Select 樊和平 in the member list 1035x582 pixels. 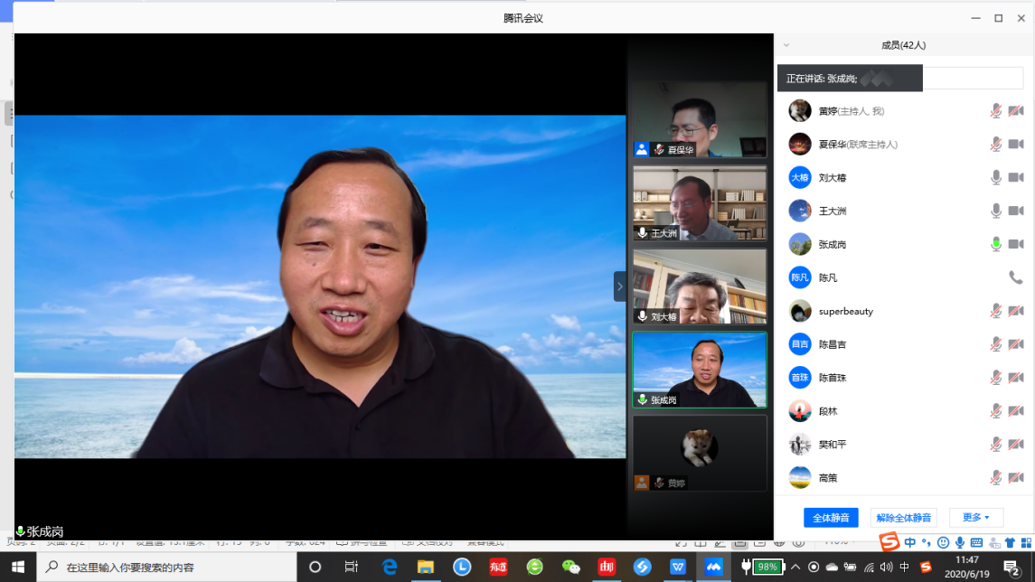pos(832,445)
